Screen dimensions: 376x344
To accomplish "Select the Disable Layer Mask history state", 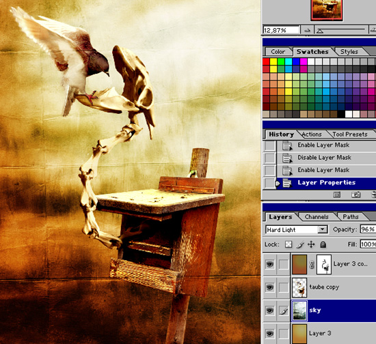I will click(x=325, y=158).
